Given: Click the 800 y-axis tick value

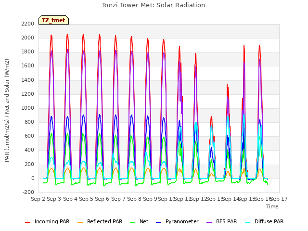Looking at the screenshot, I should (29, 122).
